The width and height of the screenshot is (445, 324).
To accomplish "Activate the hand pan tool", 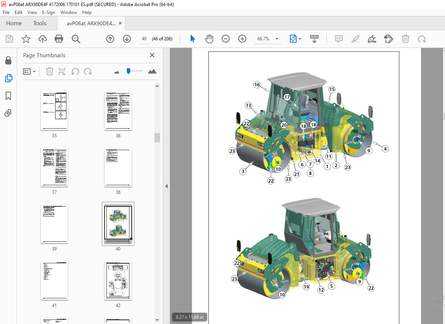I will (209, 39).
